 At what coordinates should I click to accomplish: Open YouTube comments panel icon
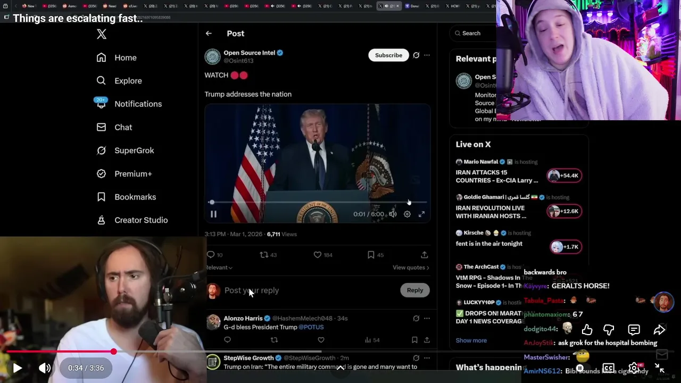point(634,330)
